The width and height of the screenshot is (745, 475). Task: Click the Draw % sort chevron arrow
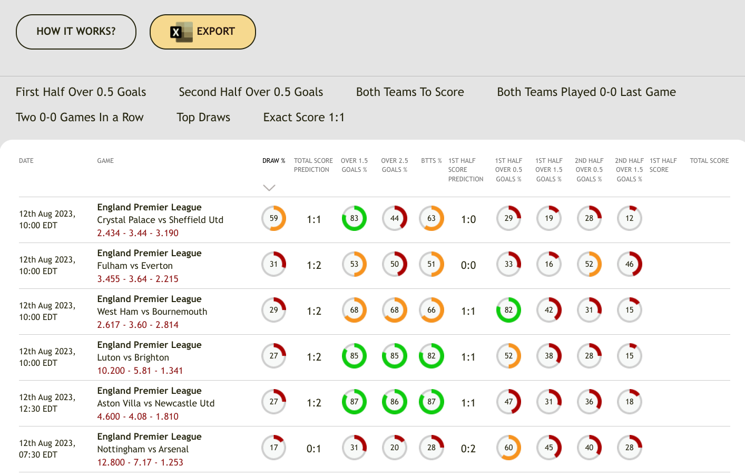click(x=269, y=188)
